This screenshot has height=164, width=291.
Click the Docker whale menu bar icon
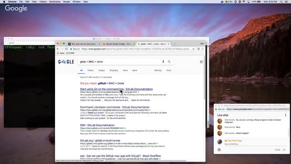tap(222, 2)
